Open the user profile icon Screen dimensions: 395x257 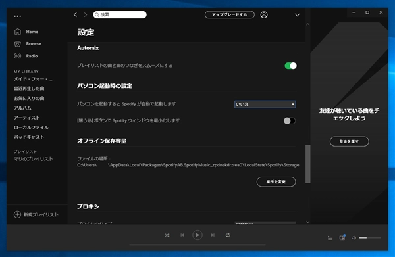pos(264,15)
